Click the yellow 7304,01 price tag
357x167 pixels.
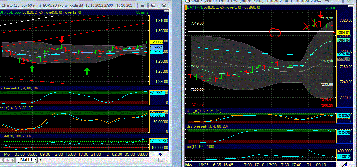click(x=343, y=33)
